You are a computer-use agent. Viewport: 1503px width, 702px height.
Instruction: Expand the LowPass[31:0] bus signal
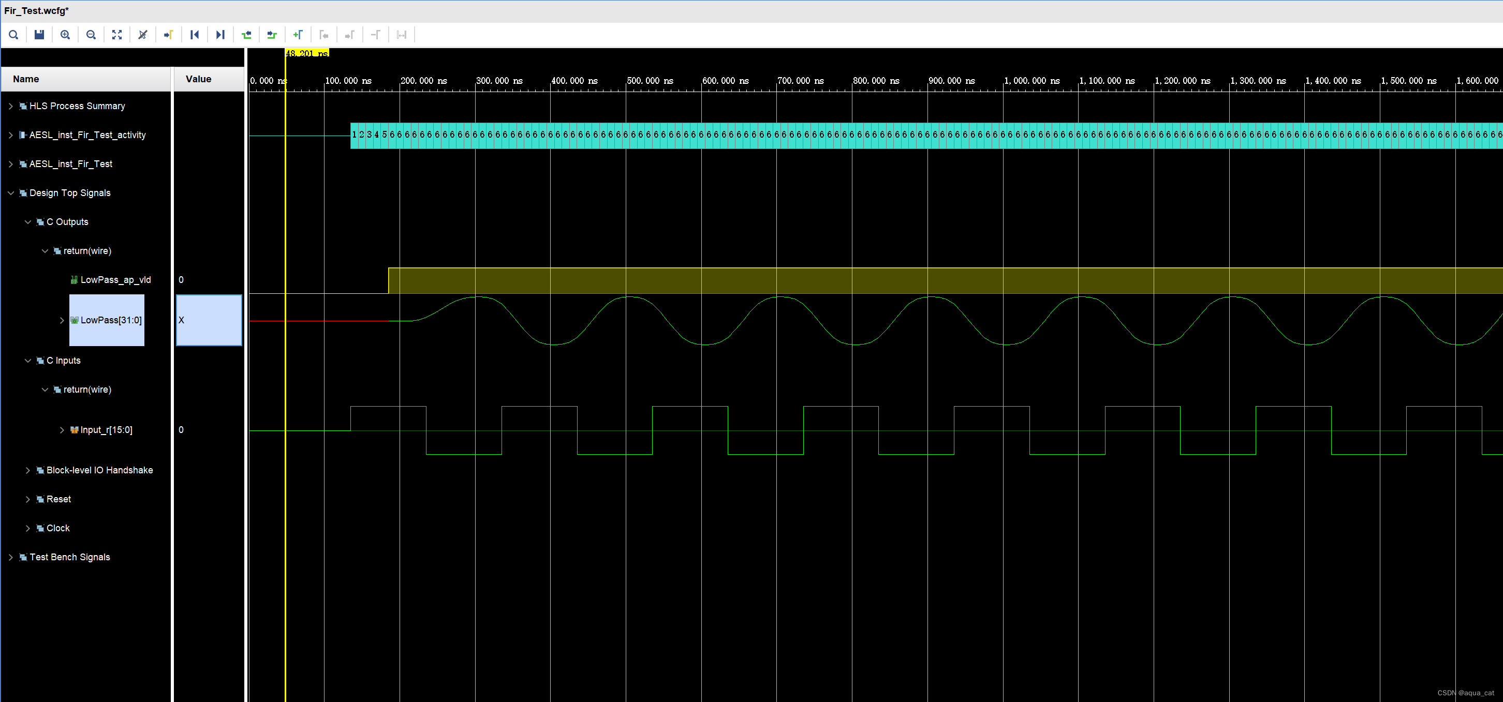coord(62,320)
